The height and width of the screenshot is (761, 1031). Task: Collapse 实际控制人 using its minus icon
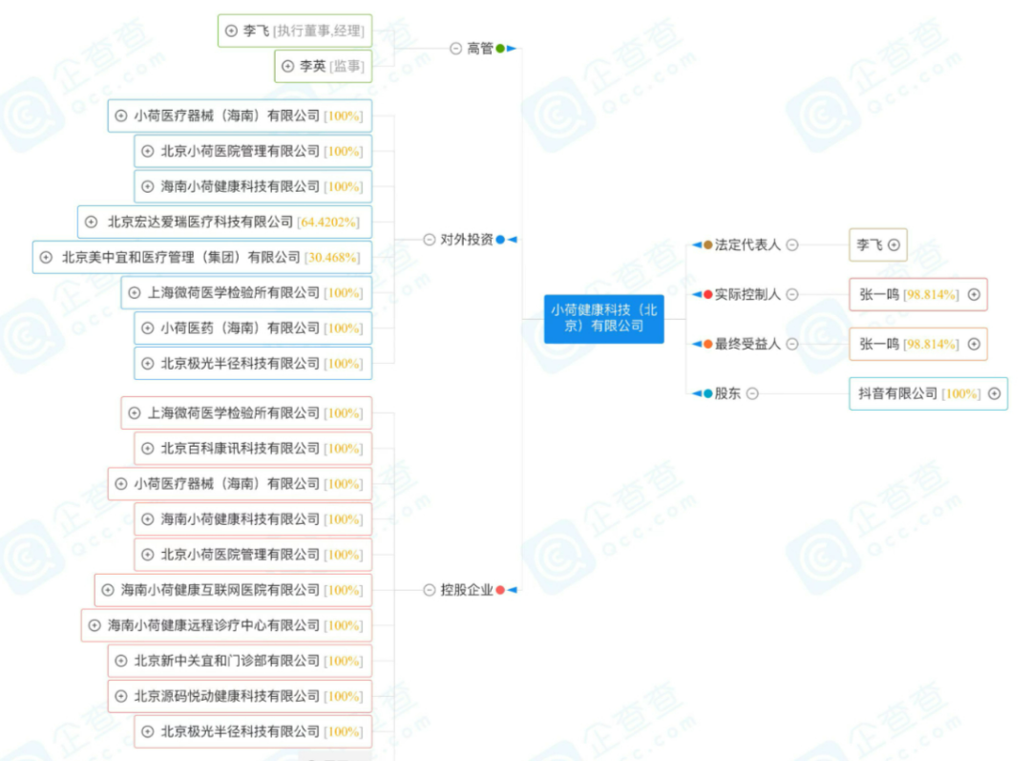(792, 295)
